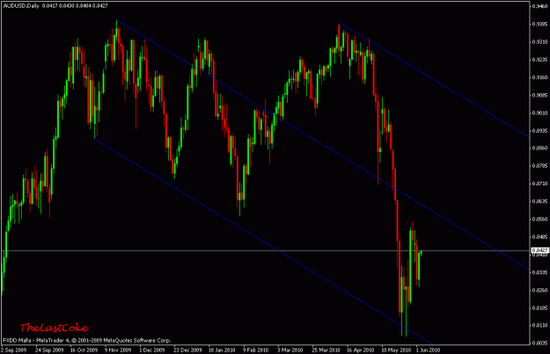Viewport: 550px width, 354px height.
Task: Click the 16 Oct 2009 date label
Action: coord(84,350)
